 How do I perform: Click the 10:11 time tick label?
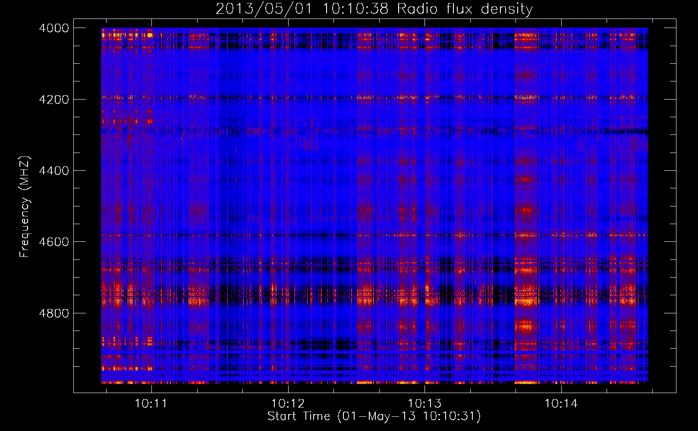tap(151, 403)
